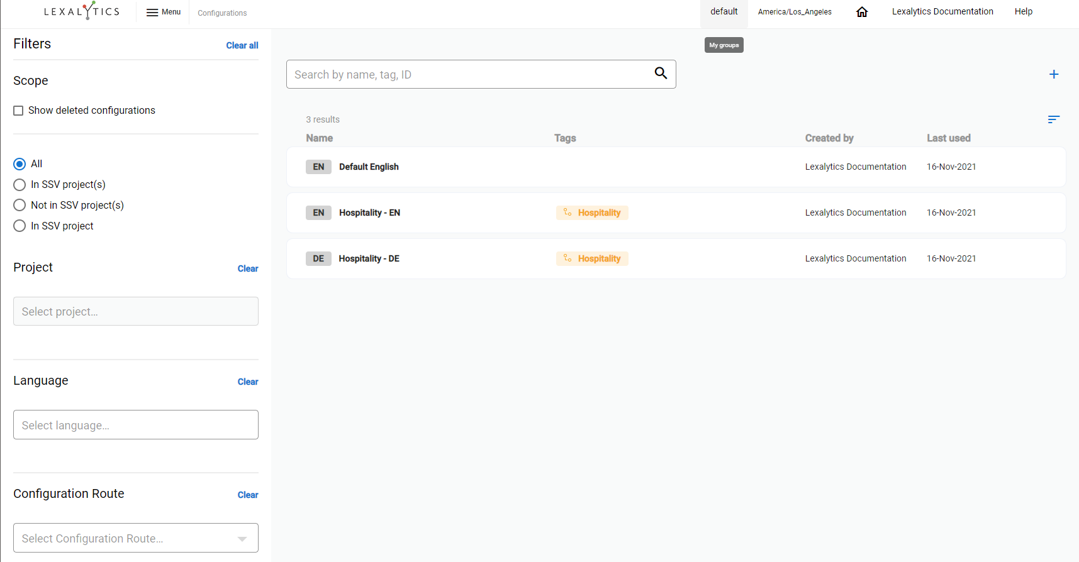Open the Select language dropdown
Viewport: 1079px width, 562px height.
pos(136,425)
